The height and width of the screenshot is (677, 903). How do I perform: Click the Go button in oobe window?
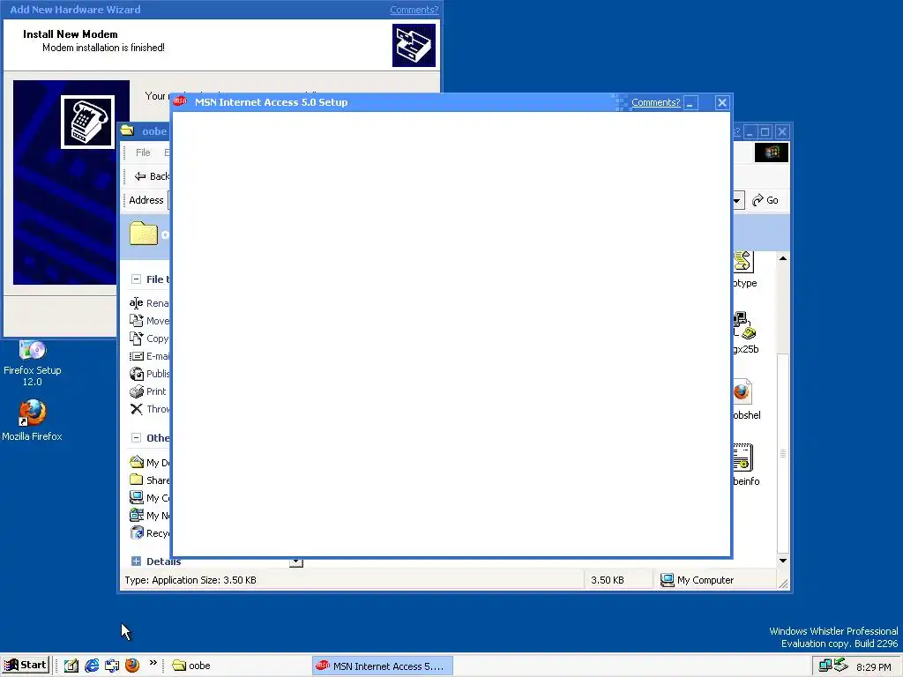(x=765, y=200)
